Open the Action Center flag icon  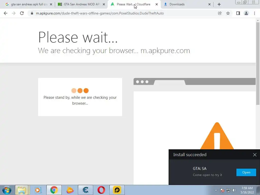coord(222,190)
